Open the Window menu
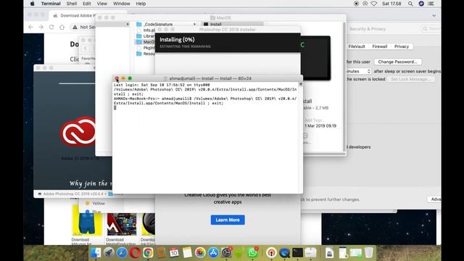This screenshot has height=261, width=464. click(121, 4)
